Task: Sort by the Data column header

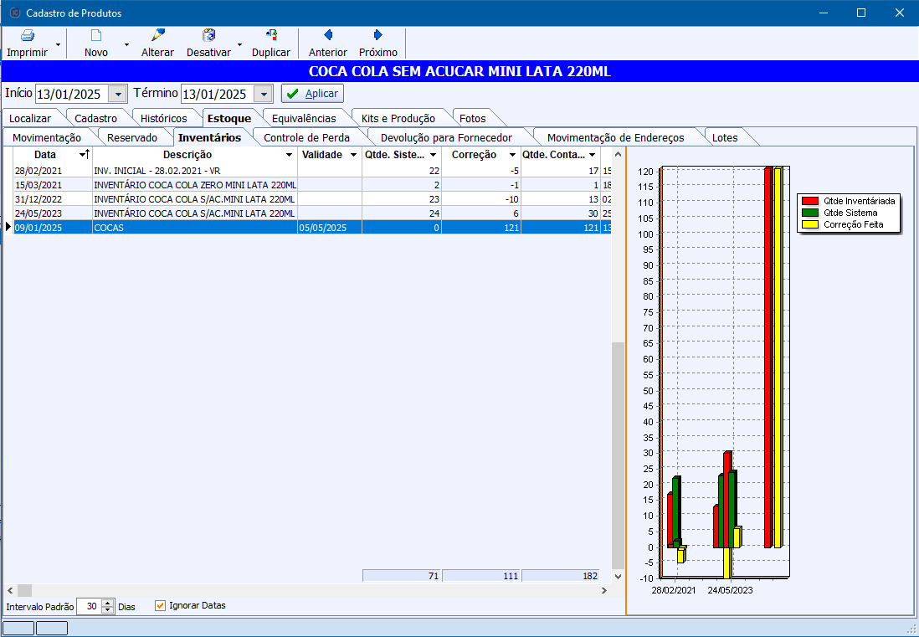Action: tap(45, 155)
